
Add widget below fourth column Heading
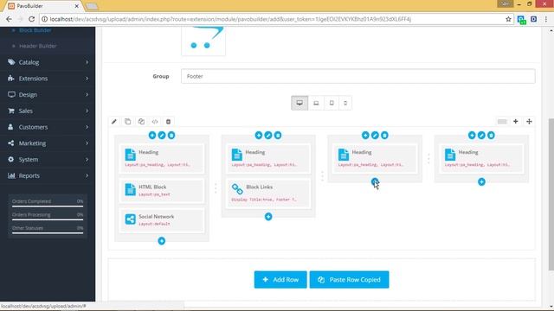click(x=481, y=182)
